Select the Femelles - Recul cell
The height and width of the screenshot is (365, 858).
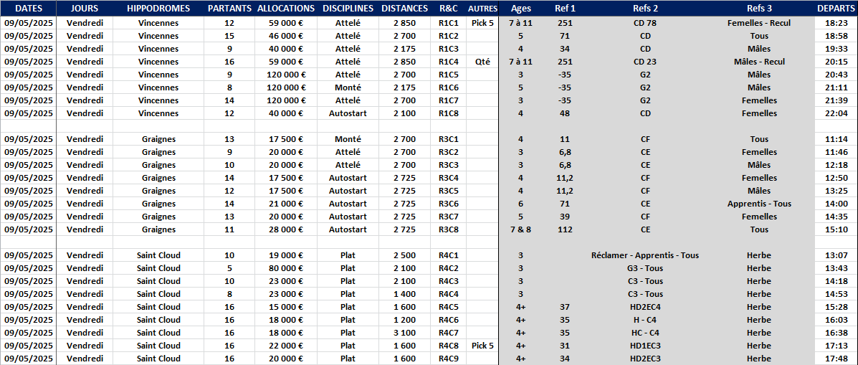point(759,23)
